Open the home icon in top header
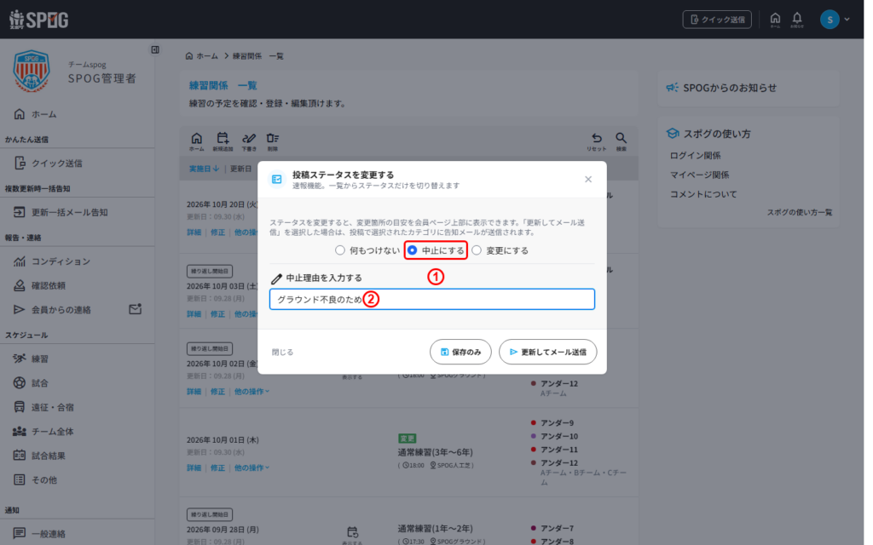Image resolution: width=873 pixels, height=545 pixels. (x=775, y=20)
